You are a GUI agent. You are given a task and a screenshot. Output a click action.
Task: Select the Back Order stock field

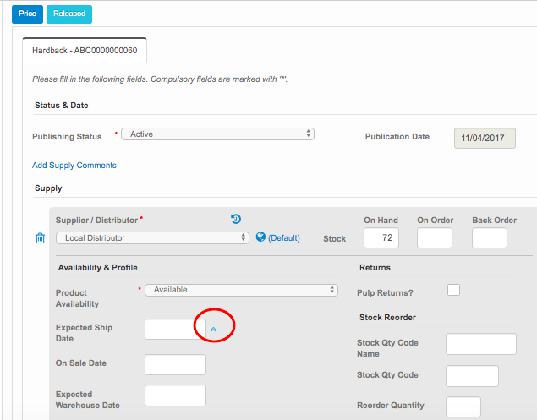click(x=490, y=238)
